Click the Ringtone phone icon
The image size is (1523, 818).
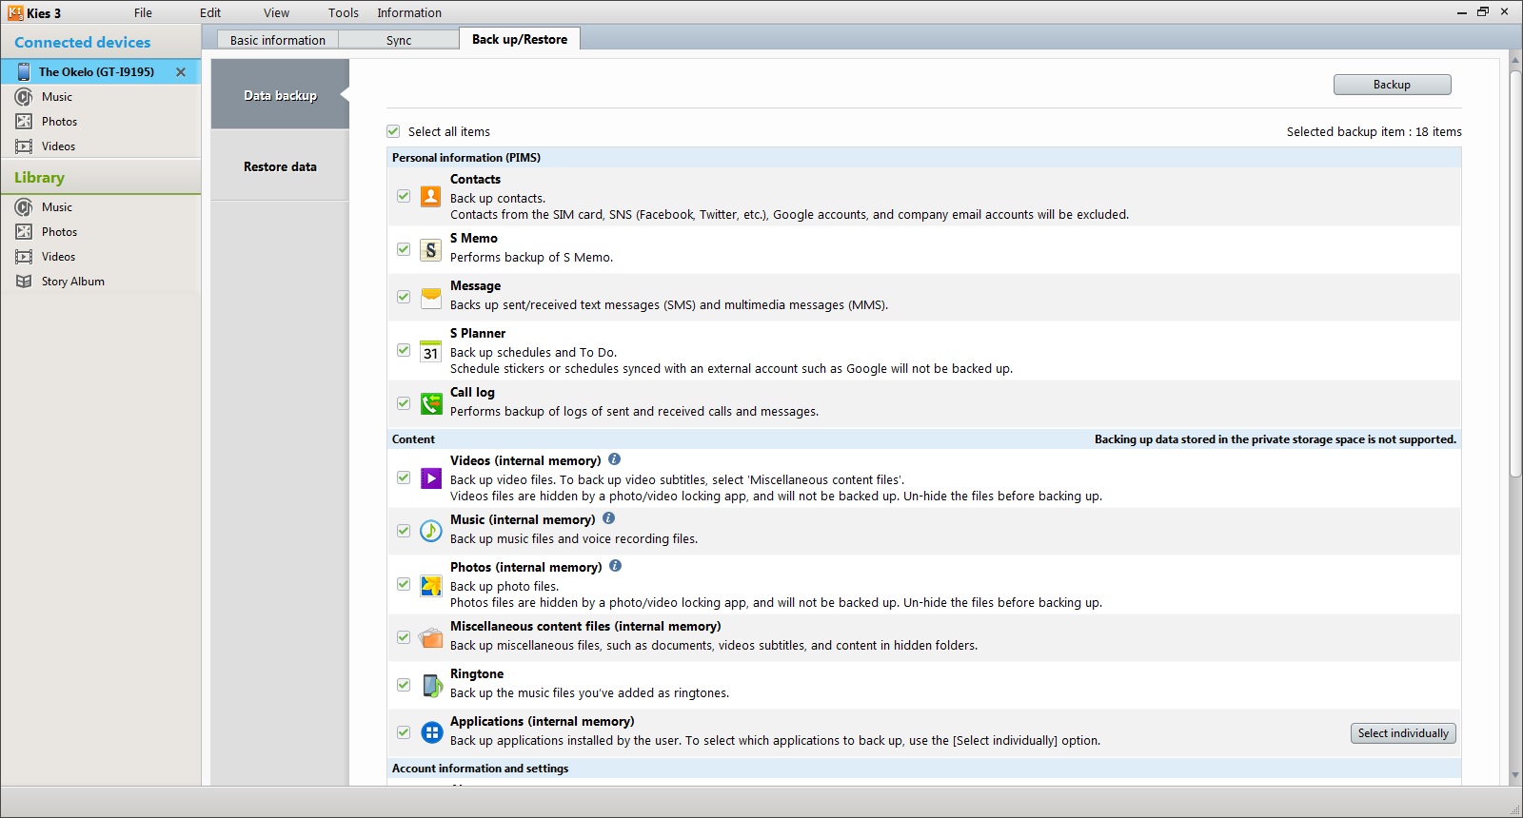[431, 685]
